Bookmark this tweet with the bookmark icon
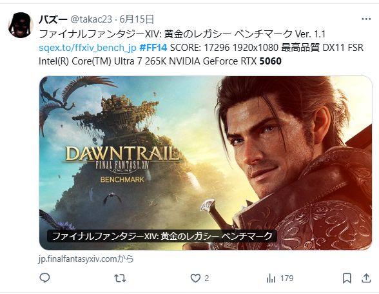Screen dimensions: 379x294 click(x=347, y=278)
